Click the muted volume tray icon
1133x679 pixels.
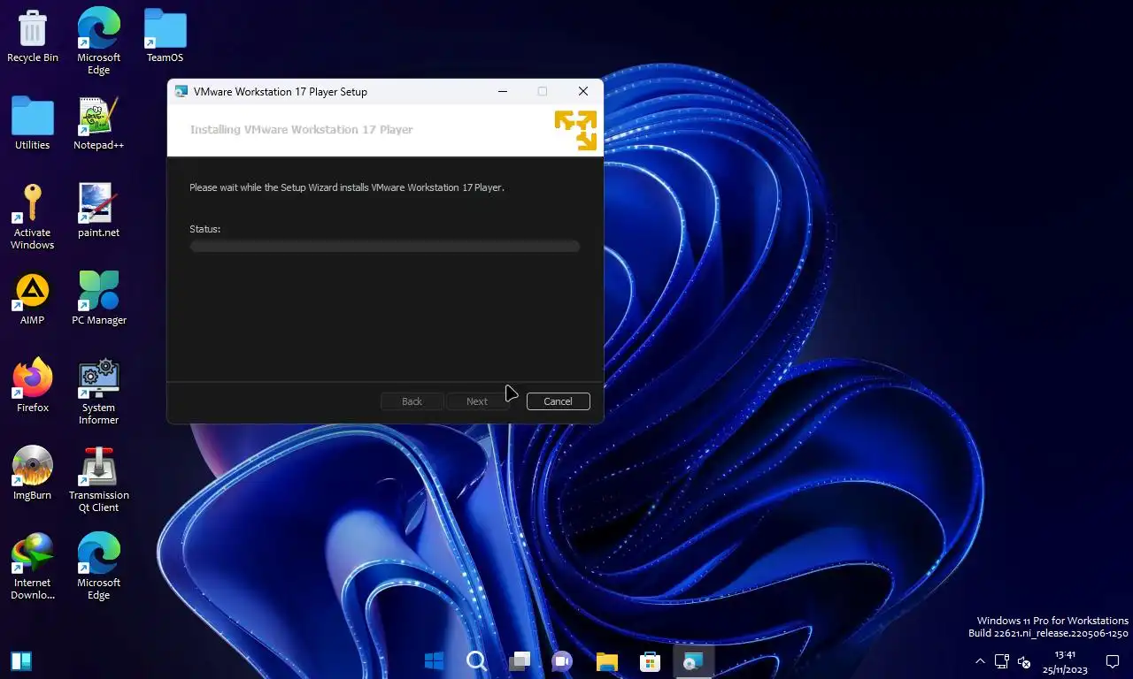[1024, 661]
